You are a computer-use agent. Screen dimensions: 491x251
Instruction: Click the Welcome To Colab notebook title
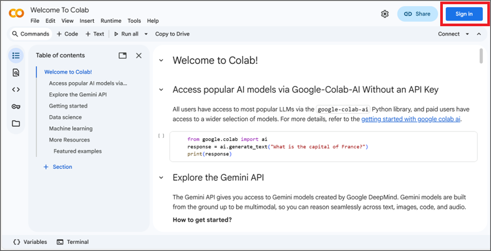click(60, 10)
